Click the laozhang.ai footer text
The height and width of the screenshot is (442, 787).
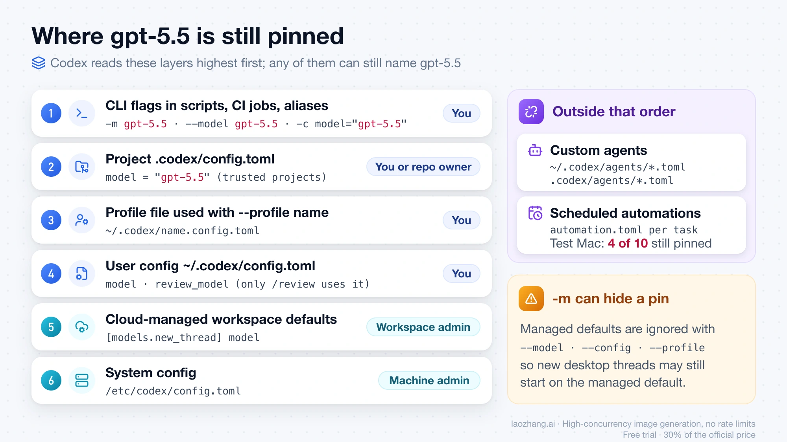click(x=633, y=424)
